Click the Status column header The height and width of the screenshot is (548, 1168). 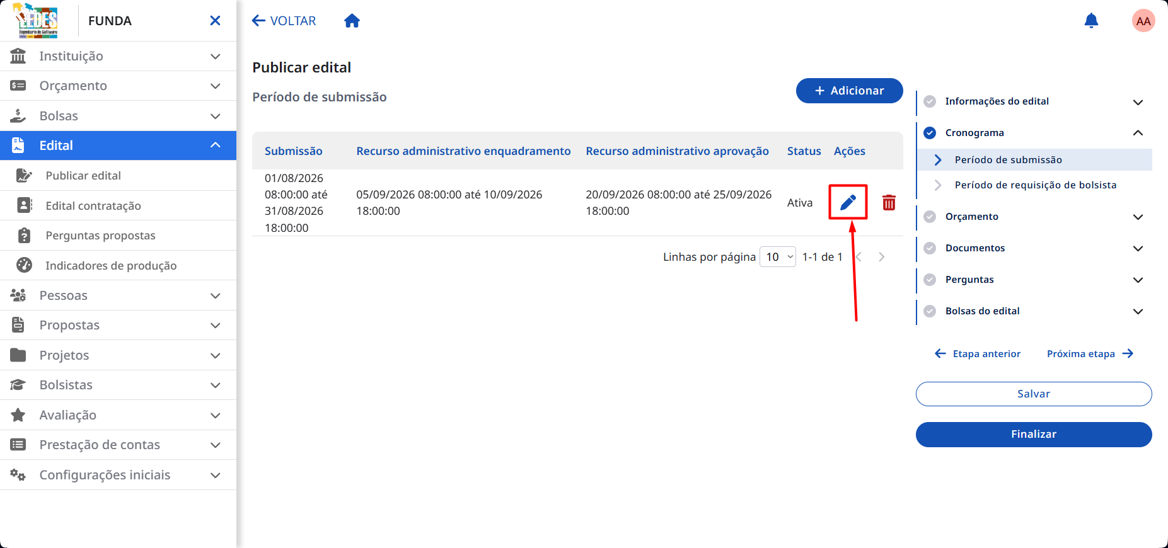point(804,151)
